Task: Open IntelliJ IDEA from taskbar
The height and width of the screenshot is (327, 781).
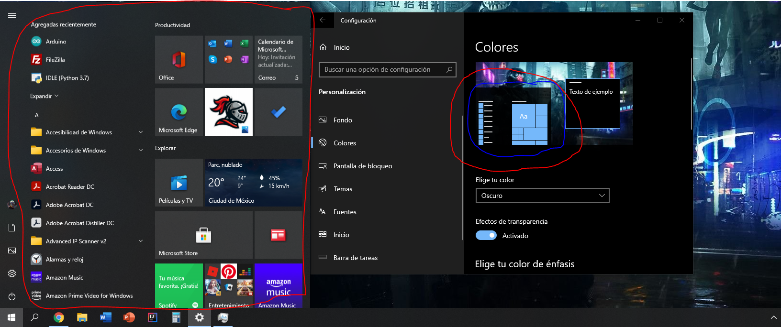Action: [153, 317]
